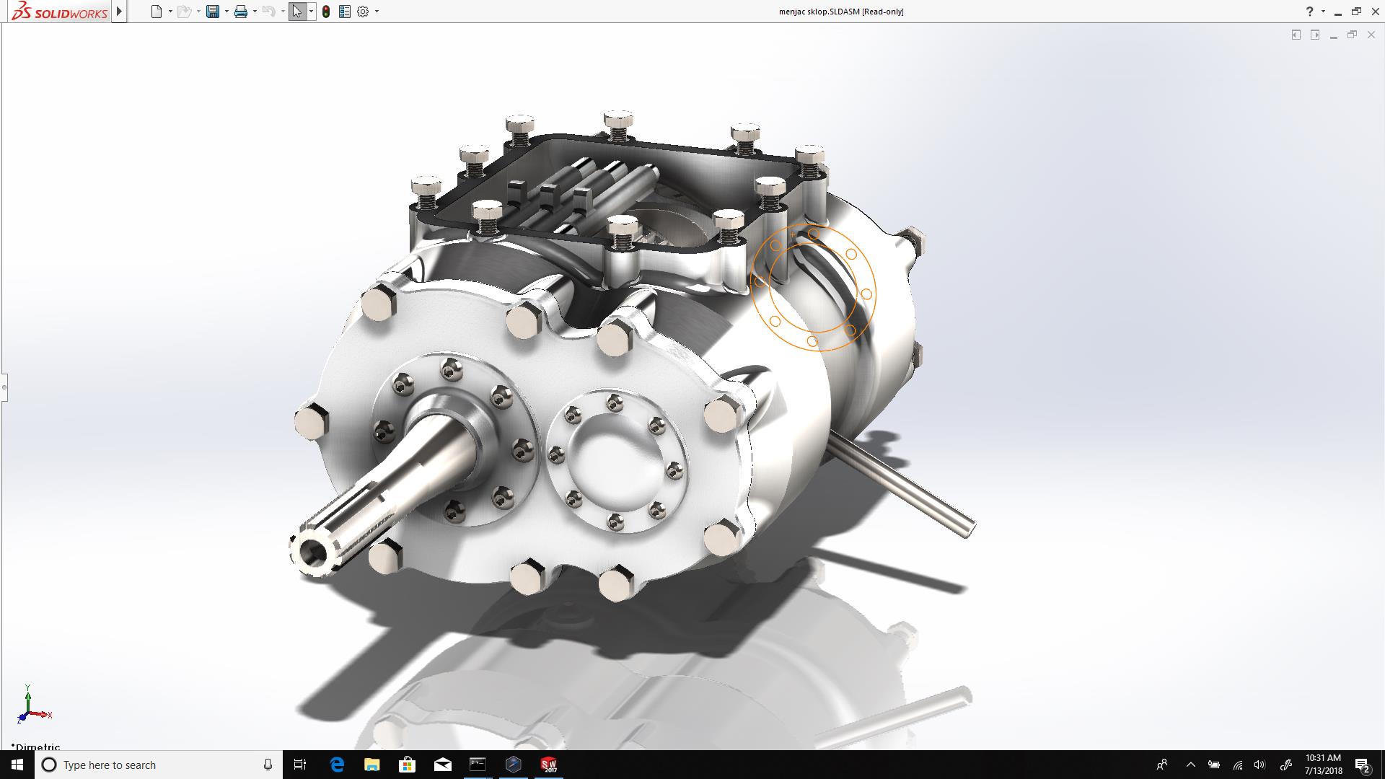Click the Print icon
This screenshot has height=779, width=1385.
pos(241,12)
